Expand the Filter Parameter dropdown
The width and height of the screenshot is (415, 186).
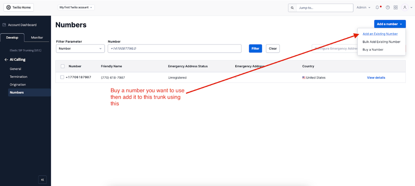(80, 49)
